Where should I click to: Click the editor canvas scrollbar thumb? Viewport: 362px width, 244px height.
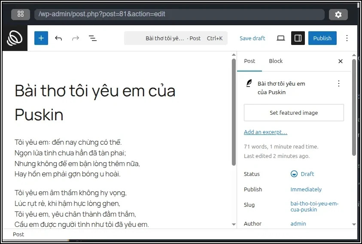pos(234,112)
